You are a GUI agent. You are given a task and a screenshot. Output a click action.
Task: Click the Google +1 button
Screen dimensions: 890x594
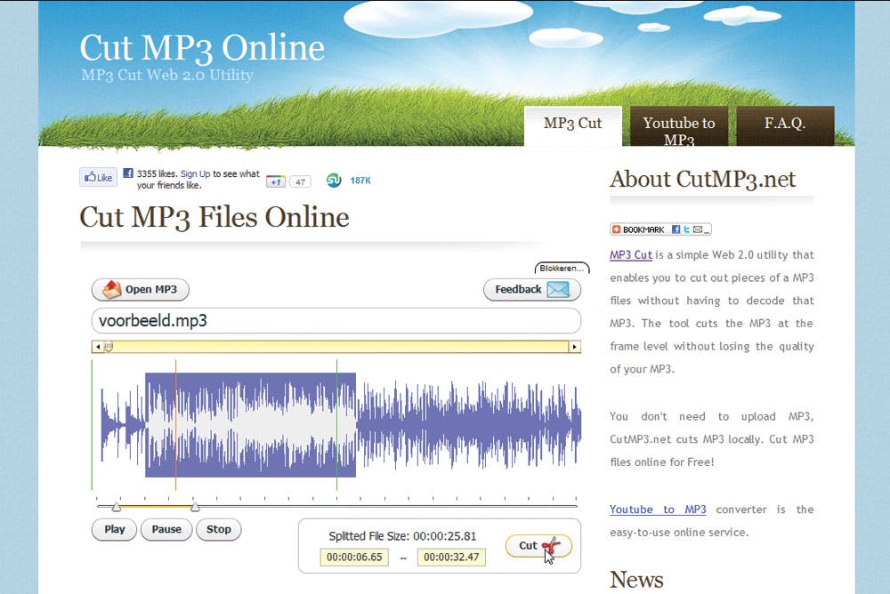pyautogui.click(x=275, y=182)
